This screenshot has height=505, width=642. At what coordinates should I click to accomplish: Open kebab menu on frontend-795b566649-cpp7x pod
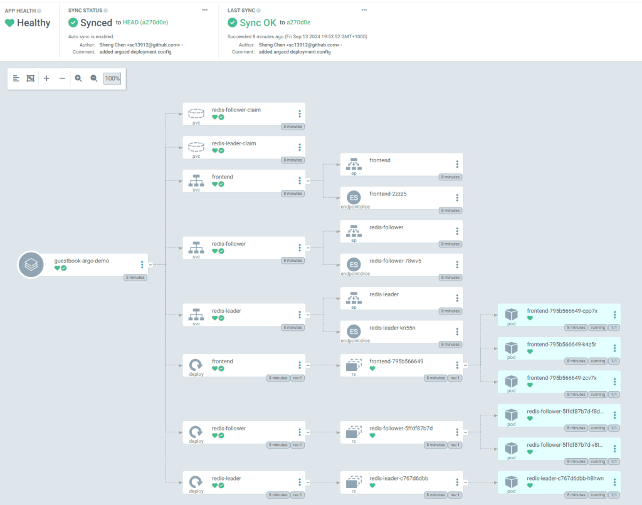click(x=615, y=315)
